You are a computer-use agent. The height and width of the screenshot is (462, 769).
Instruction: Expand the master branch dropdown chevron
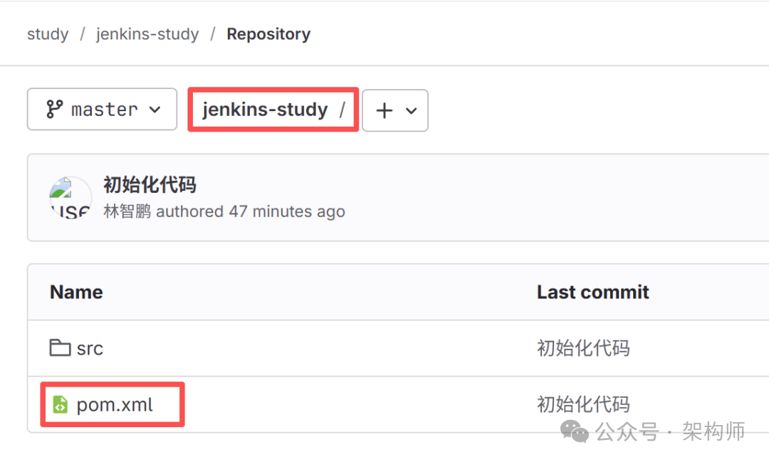[x=155, y=110]
